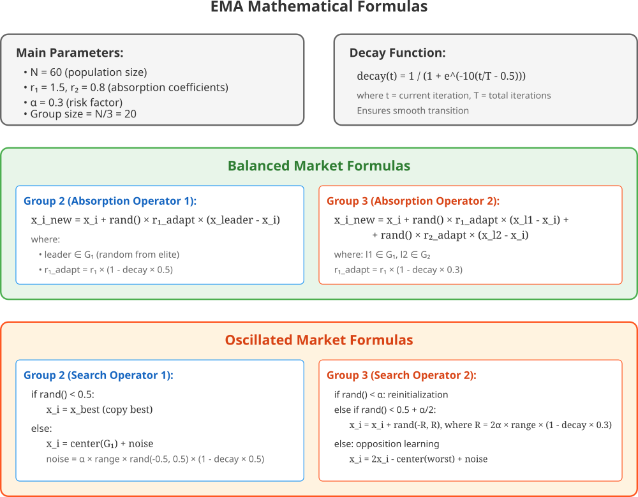This screenshot has height=497, width=638.
Task: Click the Balanced Market Formulas heading
Action: click(x=319, y=166)
